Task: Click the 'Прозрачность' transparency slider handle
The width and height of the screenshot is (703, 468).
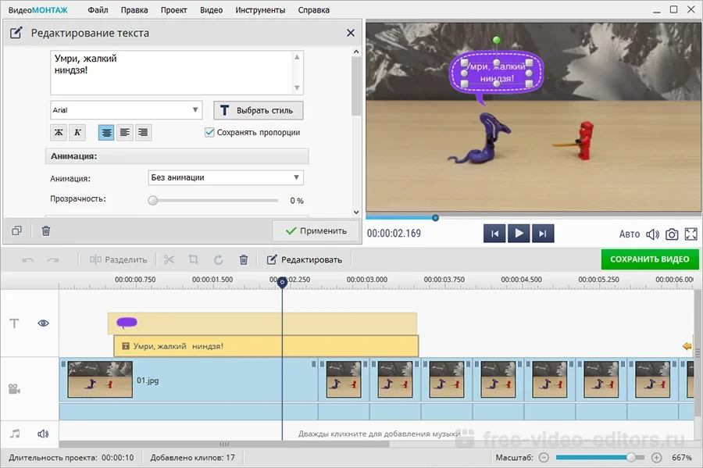Action: 153,201
